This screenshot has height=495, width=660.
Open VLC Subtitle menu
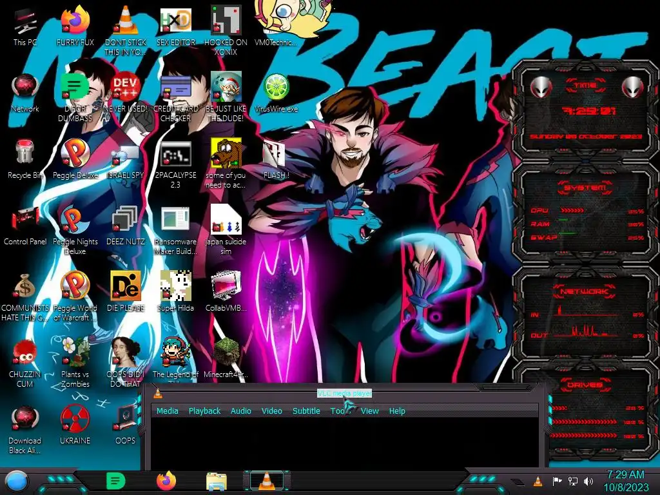[x=306, y=411]
